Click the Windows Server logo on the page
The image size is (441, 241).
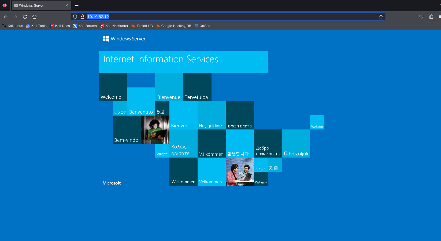click(124, 39)
